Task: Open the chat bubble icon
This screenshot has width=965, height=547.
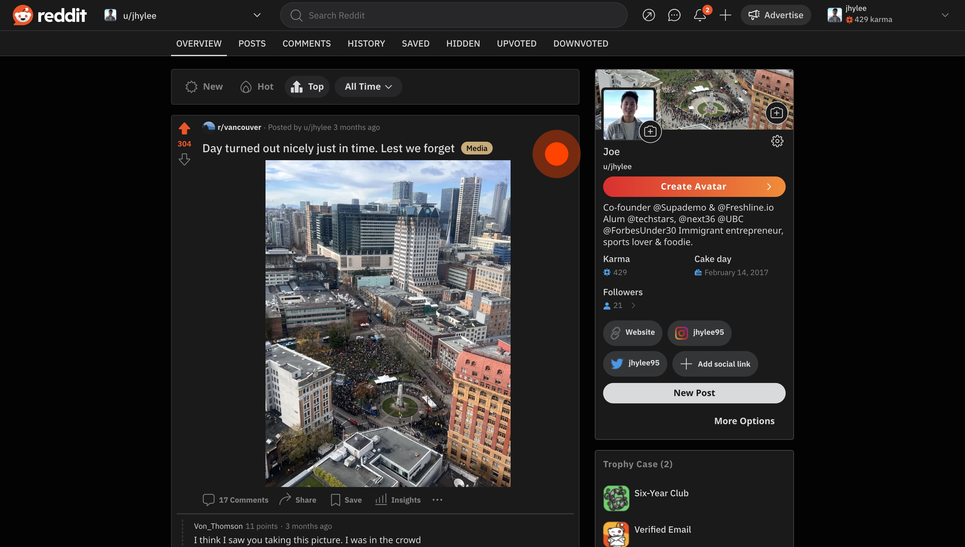Action: click(674, 15)
